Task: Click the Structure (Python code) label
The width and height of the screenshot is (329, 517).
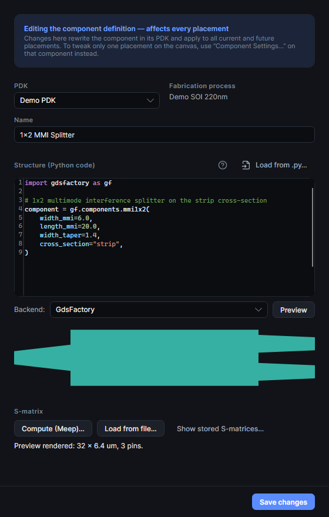Action: [55, 165]
